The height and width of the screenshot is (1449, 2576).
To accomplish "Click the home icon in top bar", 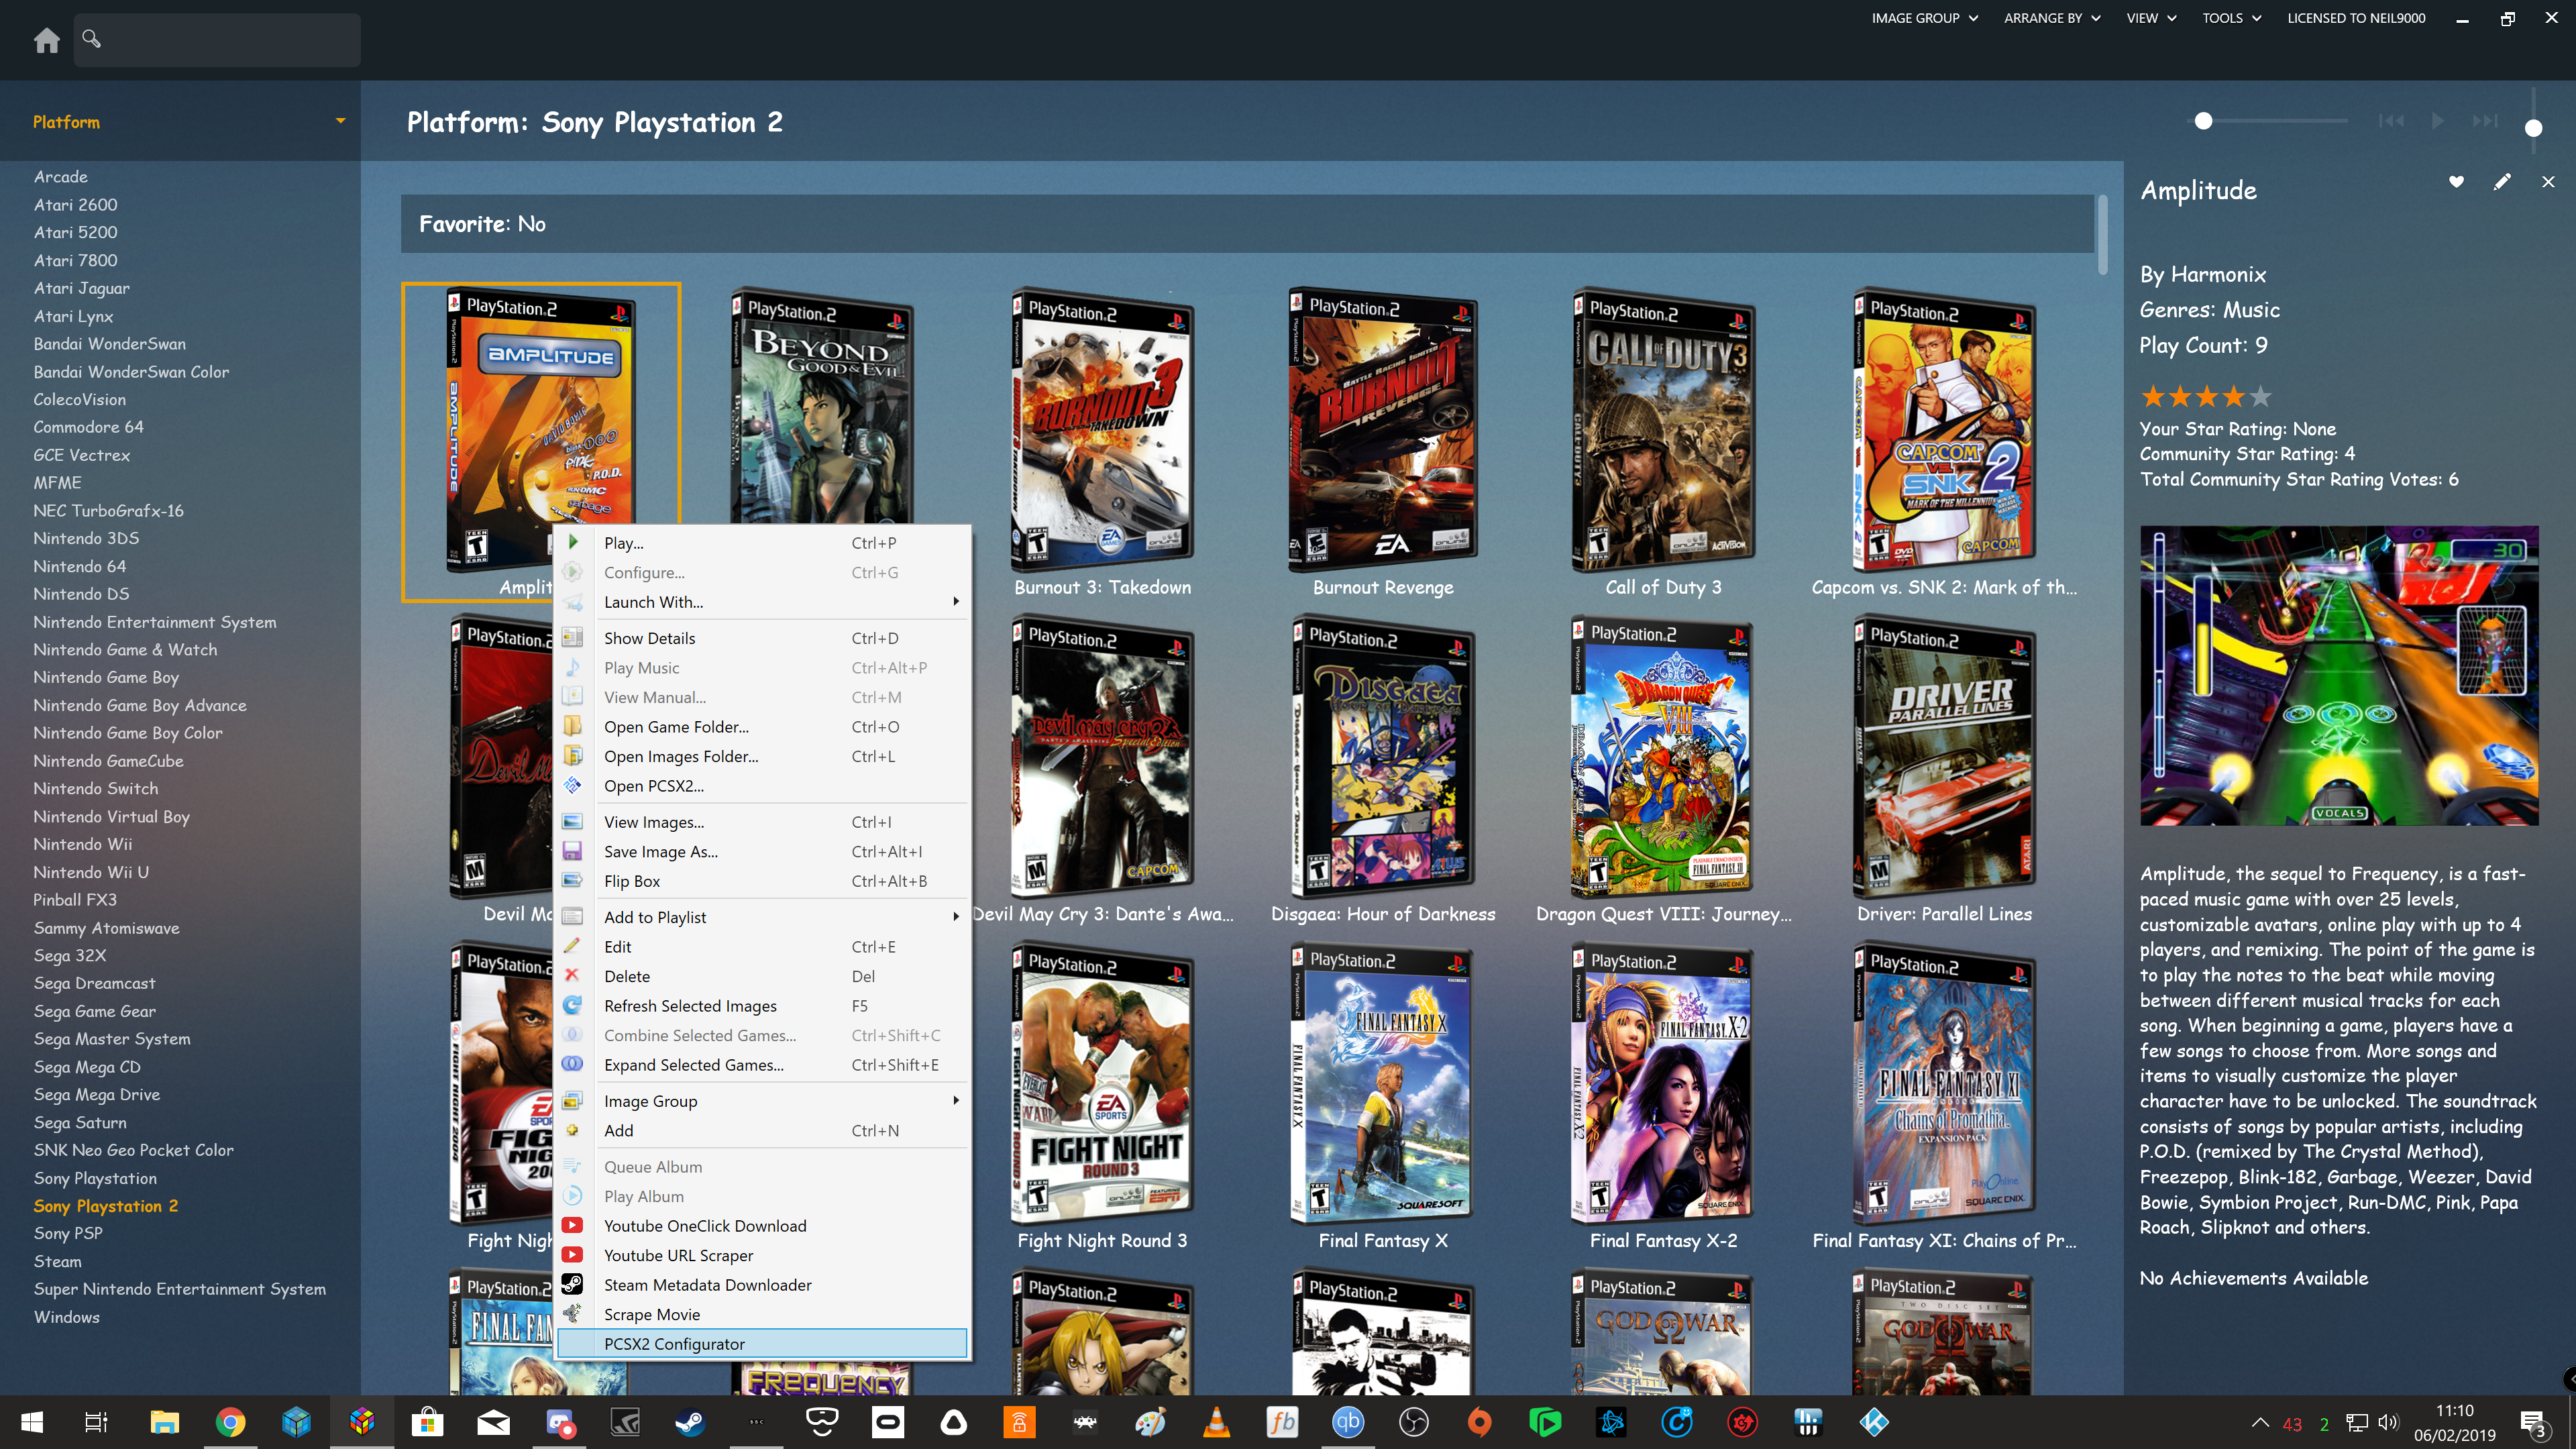I will 46,40.
